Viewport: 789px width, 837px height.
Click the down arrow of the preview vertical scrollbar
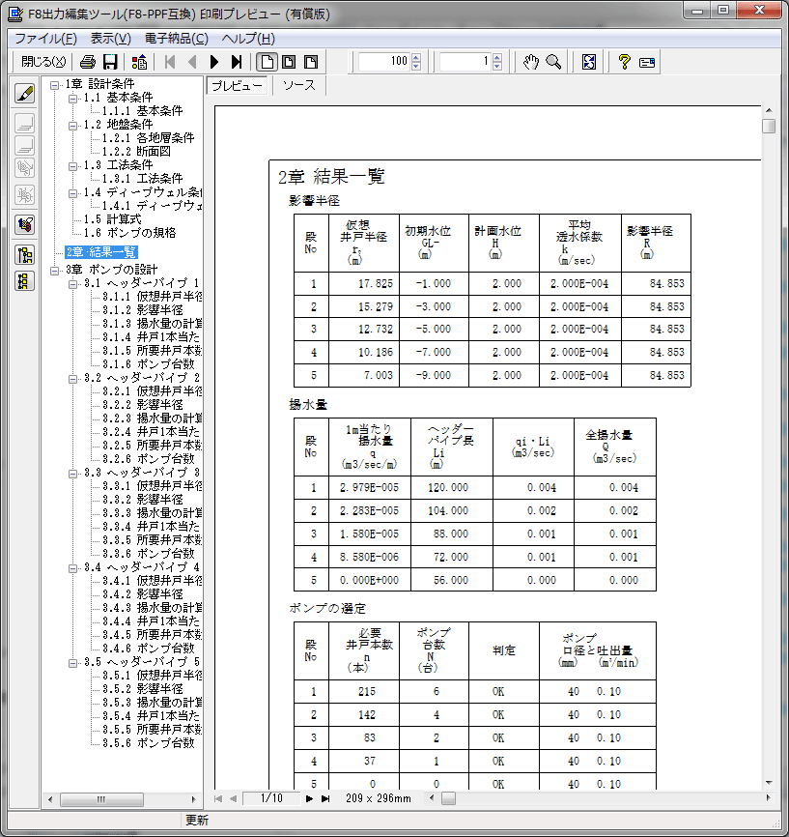768,783
